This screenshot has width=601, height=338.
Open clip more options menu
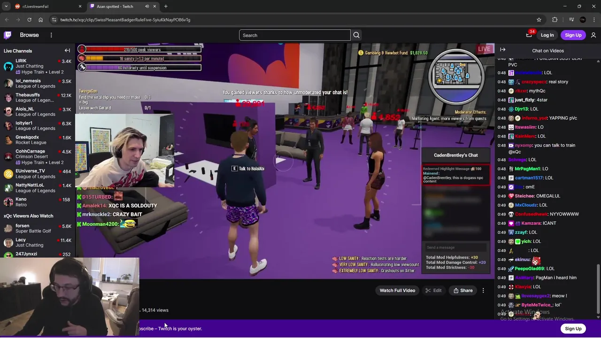tap(483, 291)
